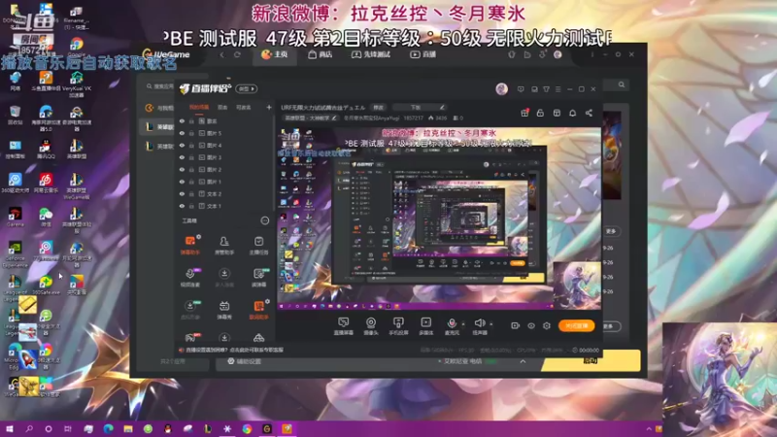Add a new scene with the plus button

click(269, 107)
